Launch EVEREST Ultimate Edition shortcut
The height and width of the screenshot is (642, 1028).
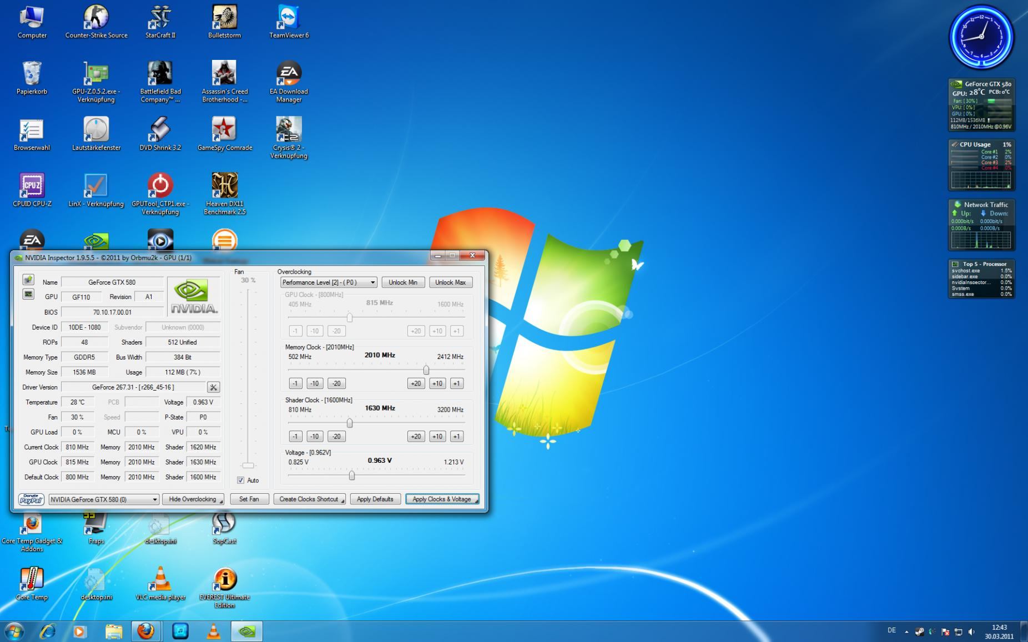(x=224, y=588)
